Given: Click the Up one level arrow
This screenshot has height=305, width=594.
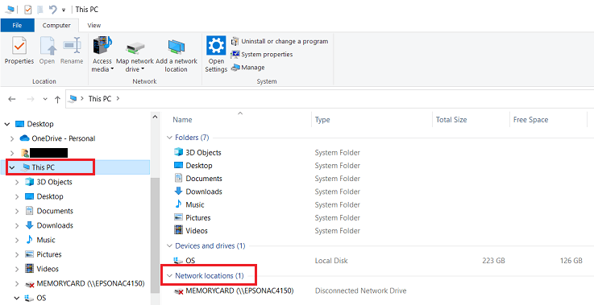Looking at the screenshot, I should 57,99.
